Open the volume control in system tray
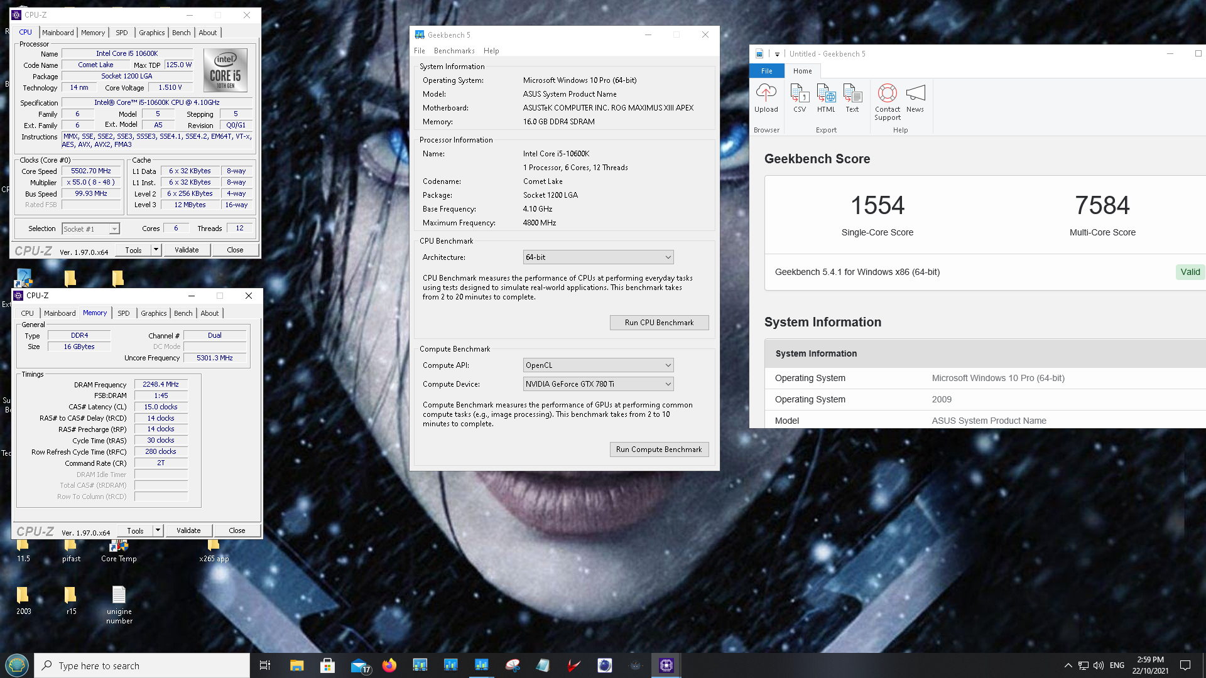Screen dimensions: 1206x678 click(1099, 665)
